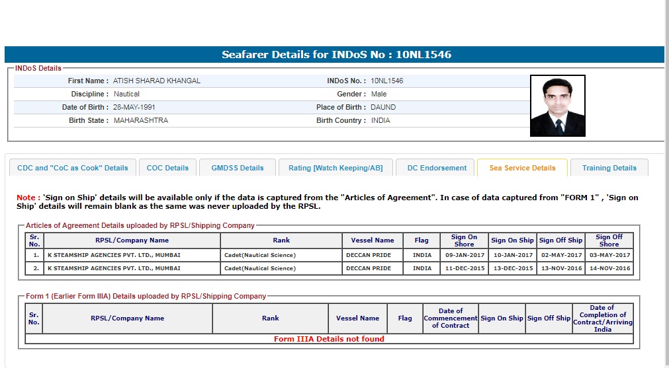Click the INDoS No. value 10NL1546
669x368 pixels.
(x=386, y=81)
